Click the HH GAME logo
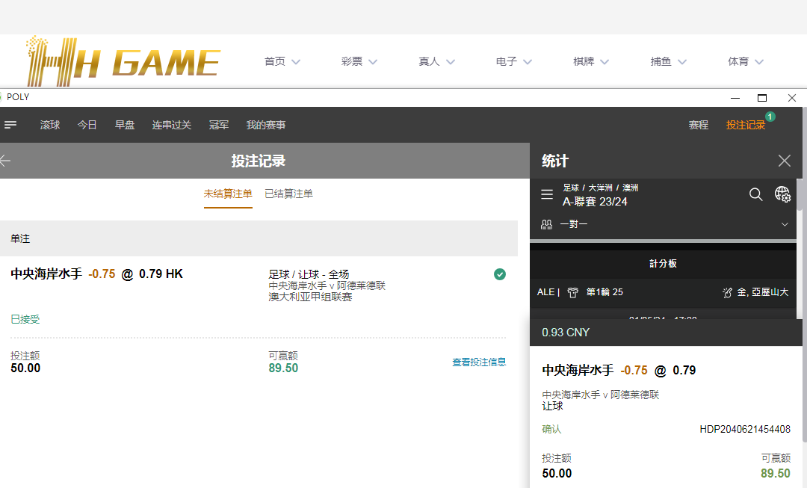 [123, 61]
